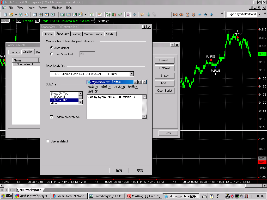Expand the symbol/interval dropdown arrow

click(x=259, y=15)
